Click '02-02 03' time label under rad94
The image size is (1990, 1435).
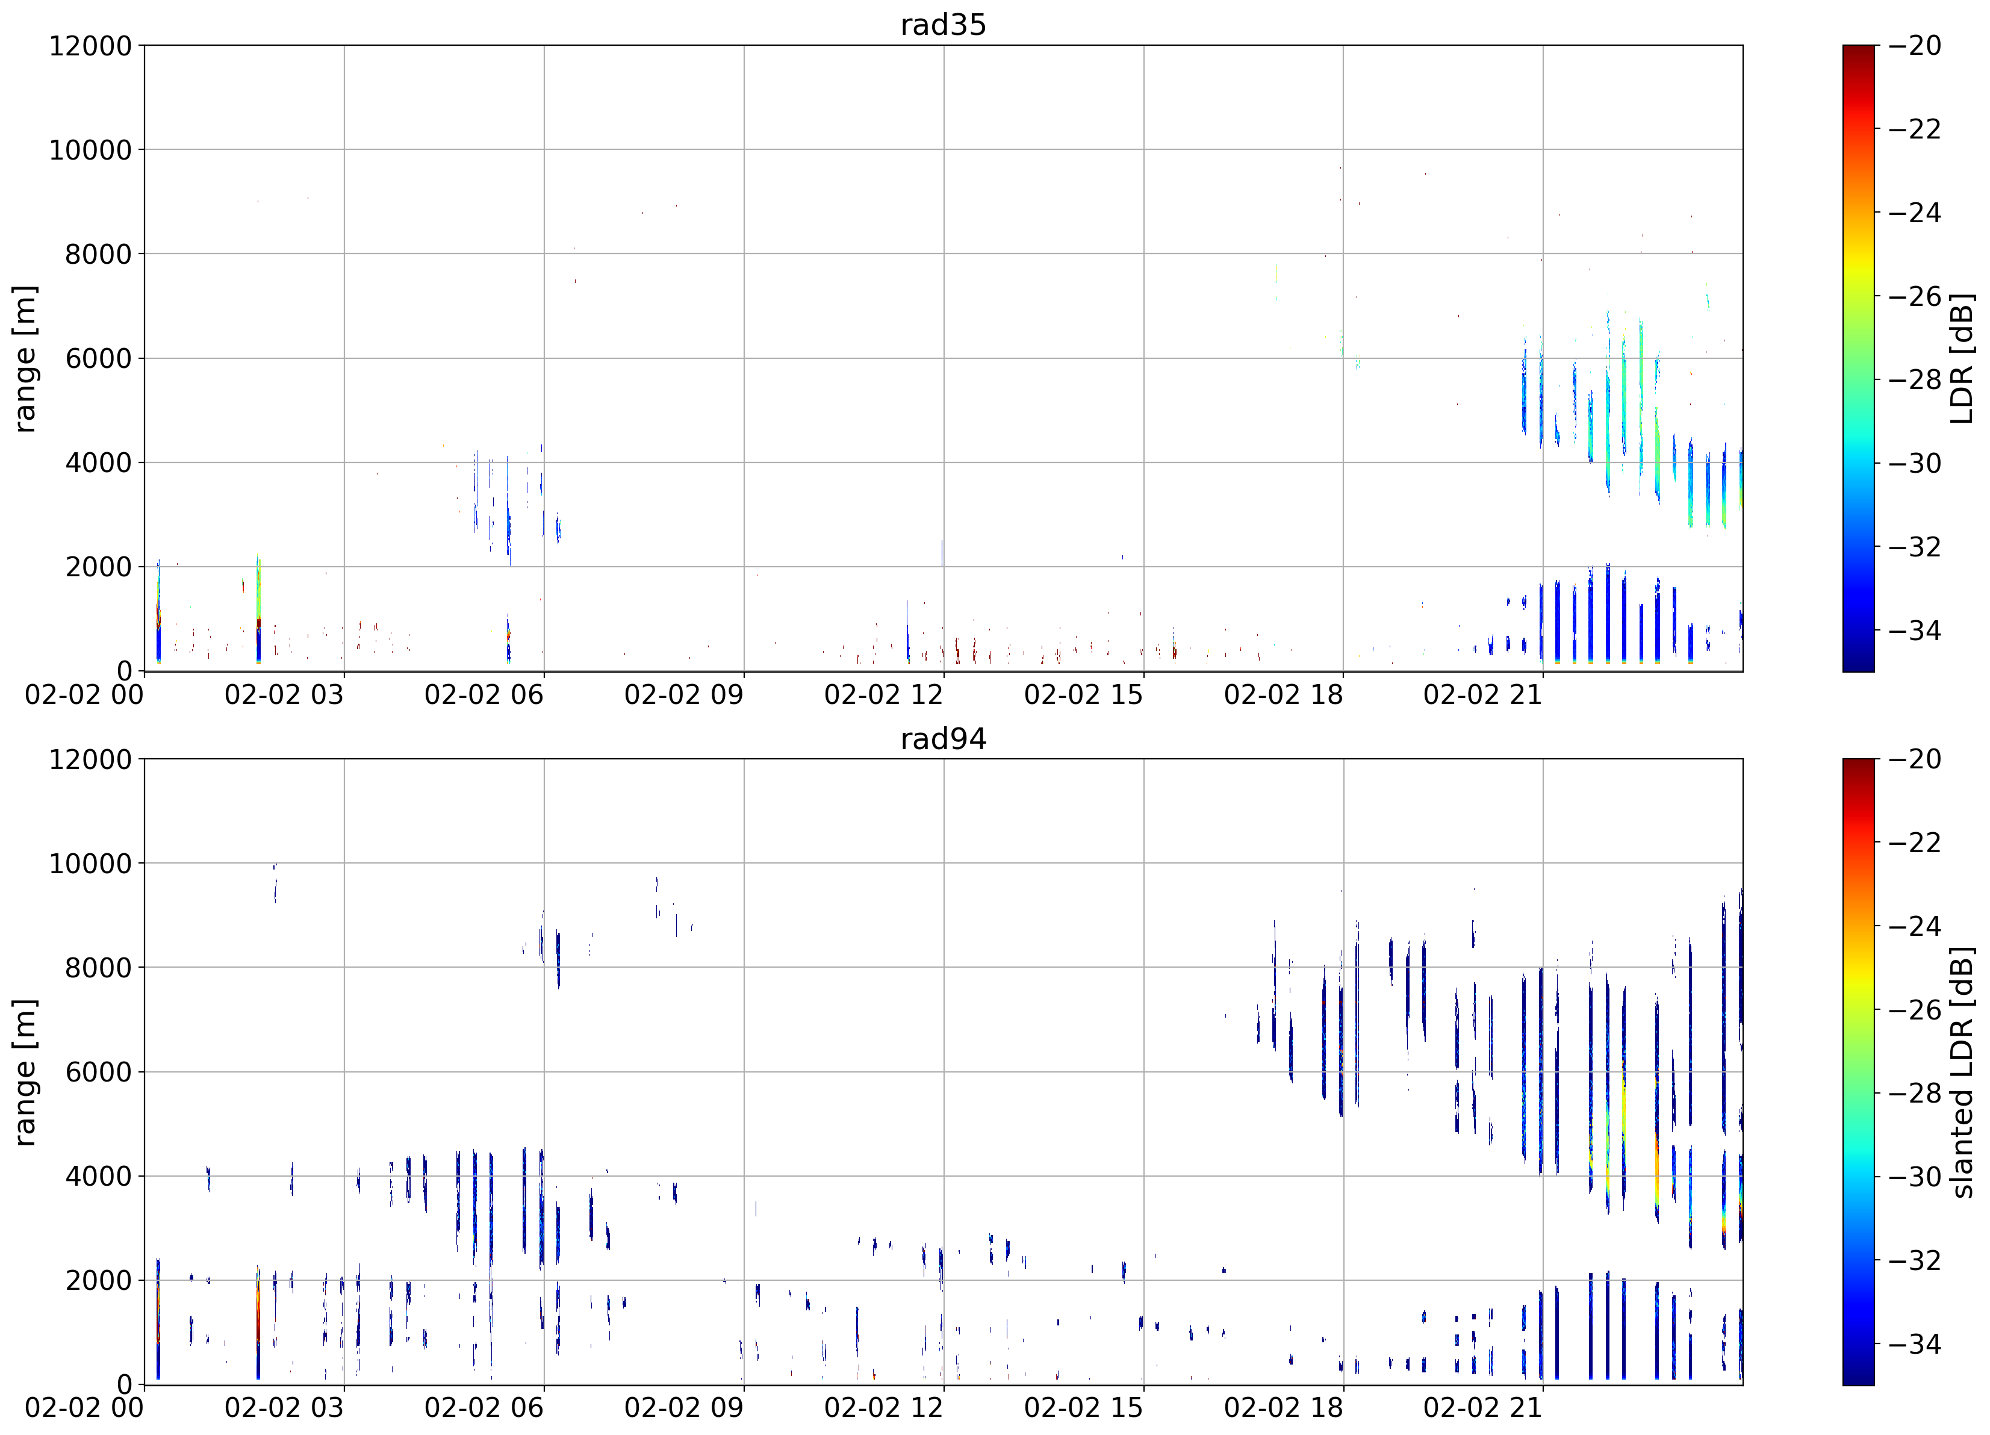click(x=284, y=1409)
